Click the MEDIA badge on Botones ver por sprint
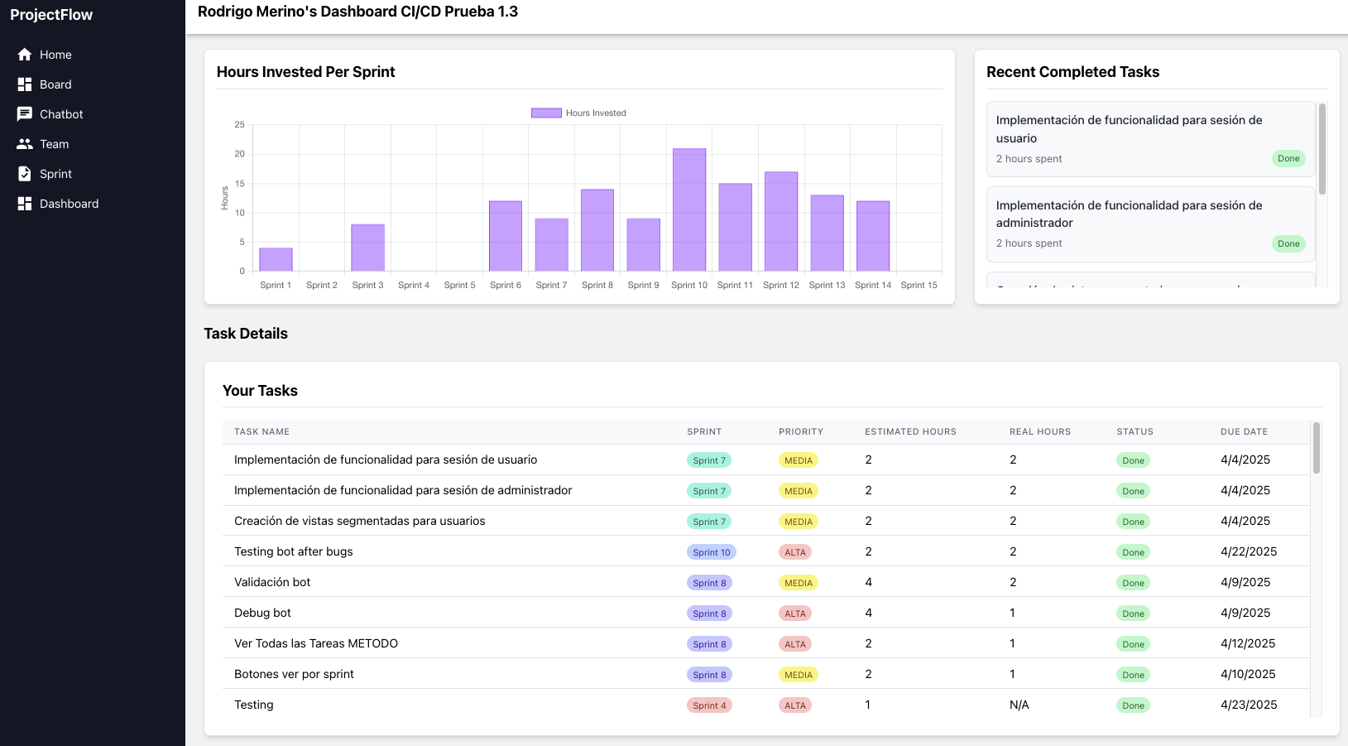 [x=798, y=674]
